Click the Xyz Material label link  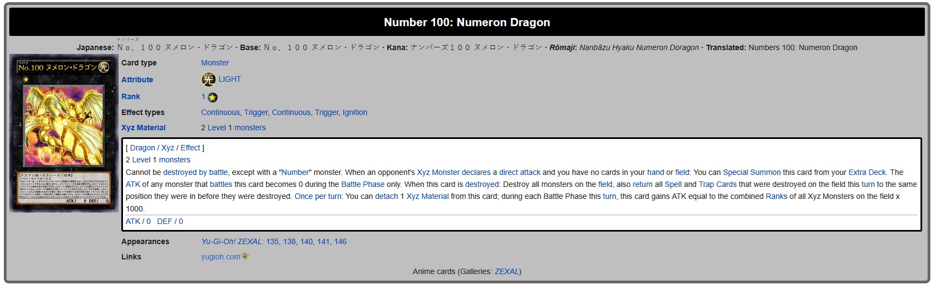tap(143, 128)
